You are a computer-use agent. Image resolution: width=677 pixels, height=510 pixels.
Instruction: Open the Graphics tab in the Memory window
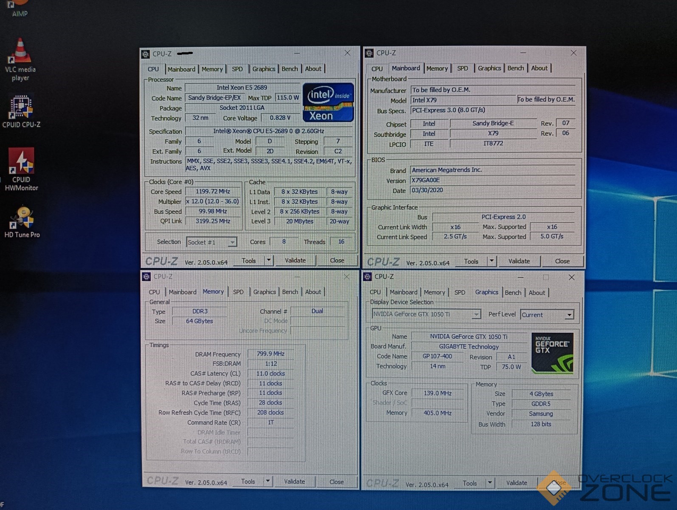tap(265, 292)
